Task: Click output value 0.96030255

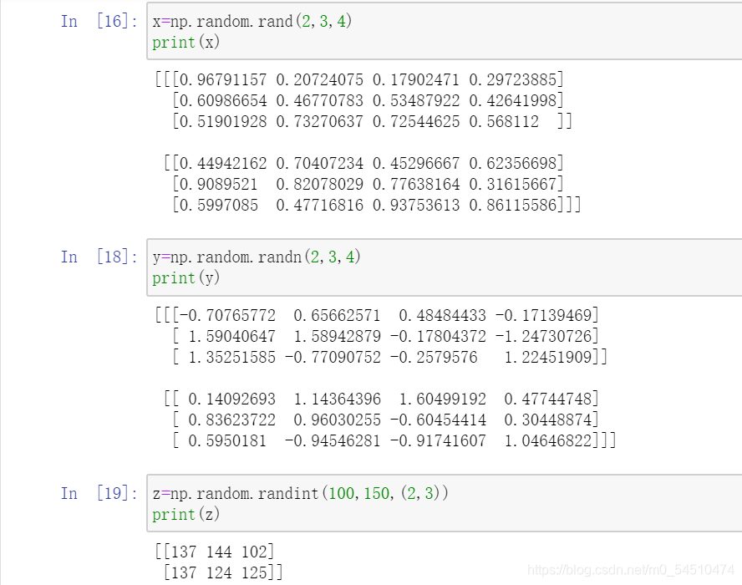Action: point(337,420)
